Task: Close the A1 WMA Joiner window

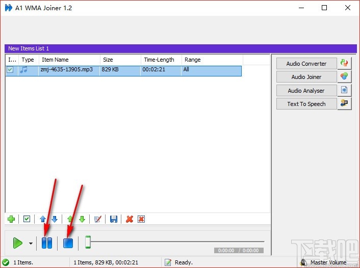Action: 348,8
